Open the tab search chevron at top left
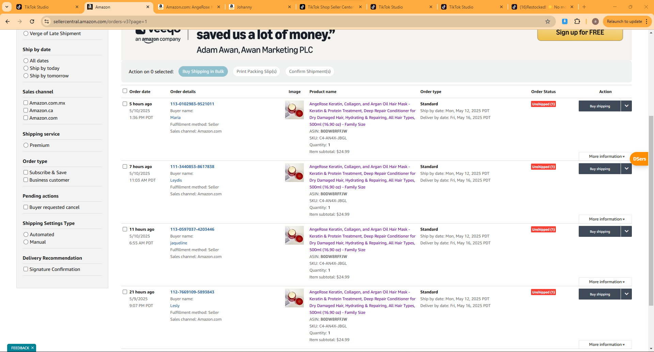 tap(7, 7)
